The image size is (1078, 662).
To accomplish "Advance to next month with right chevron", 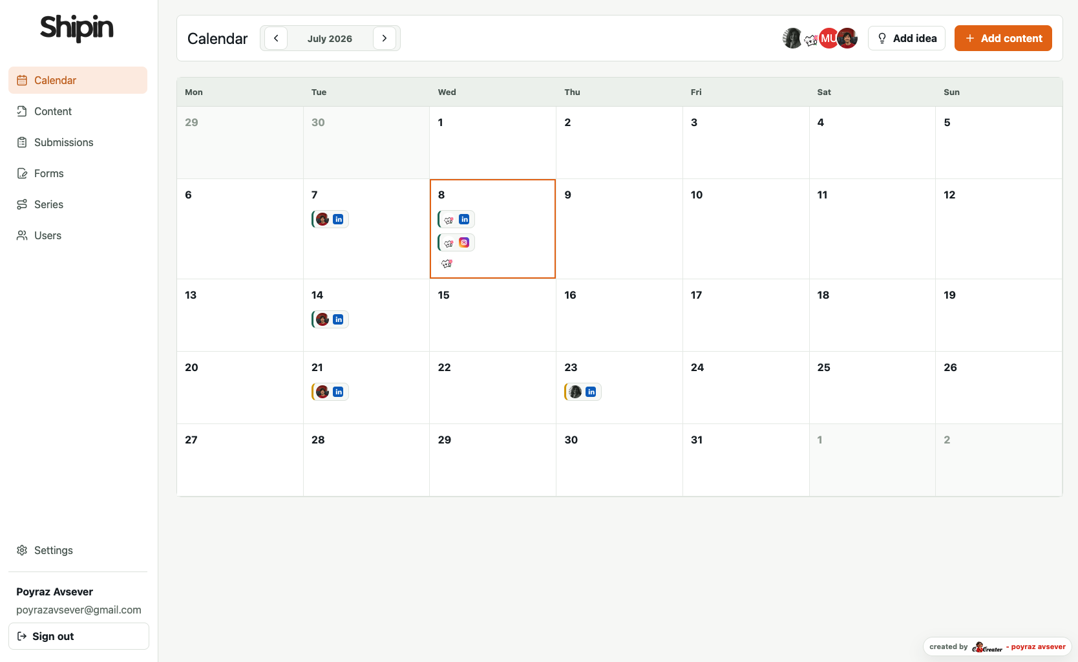I will [x=385, y=38].
